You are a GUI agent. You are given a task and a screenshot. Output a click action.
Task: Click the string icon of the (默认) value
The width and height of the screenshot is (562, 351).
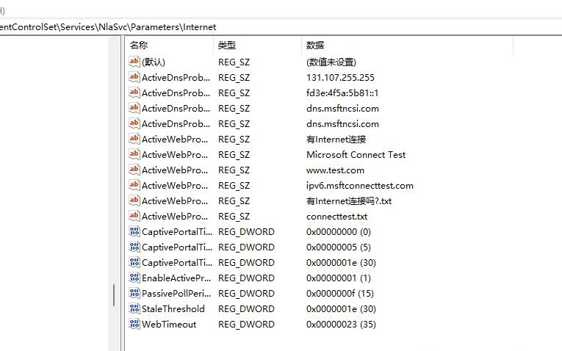coord(134,62)
